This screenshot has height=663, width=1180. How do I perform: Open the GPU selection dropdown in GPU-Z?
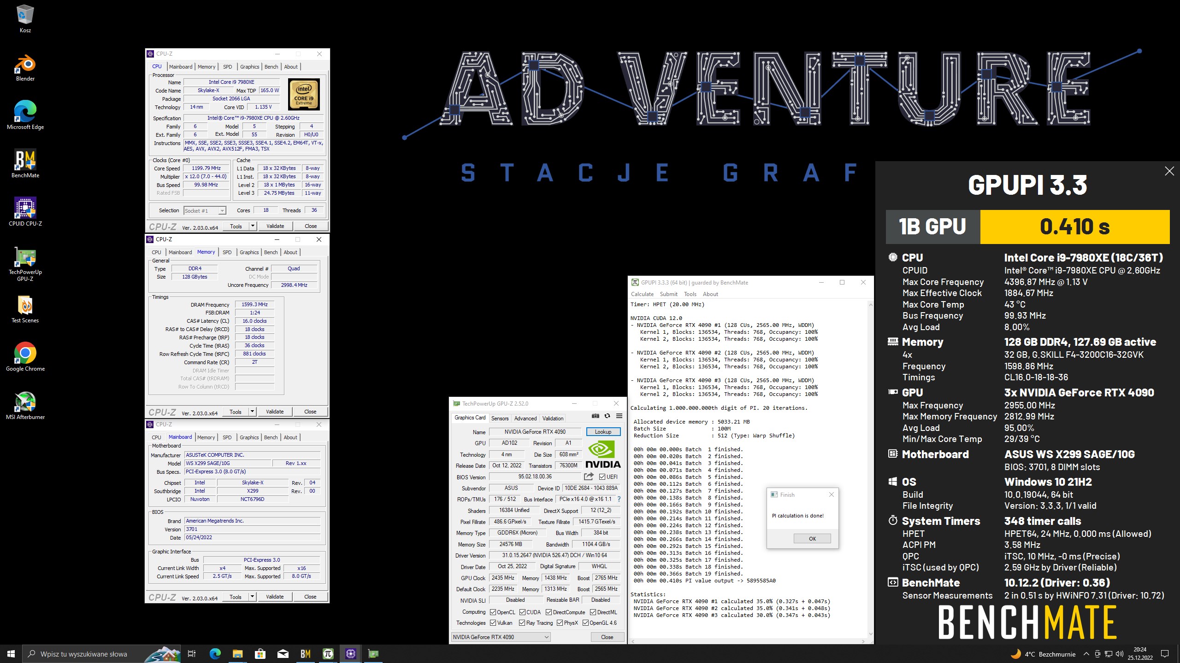pyautogui.click(x=501, y=637)
